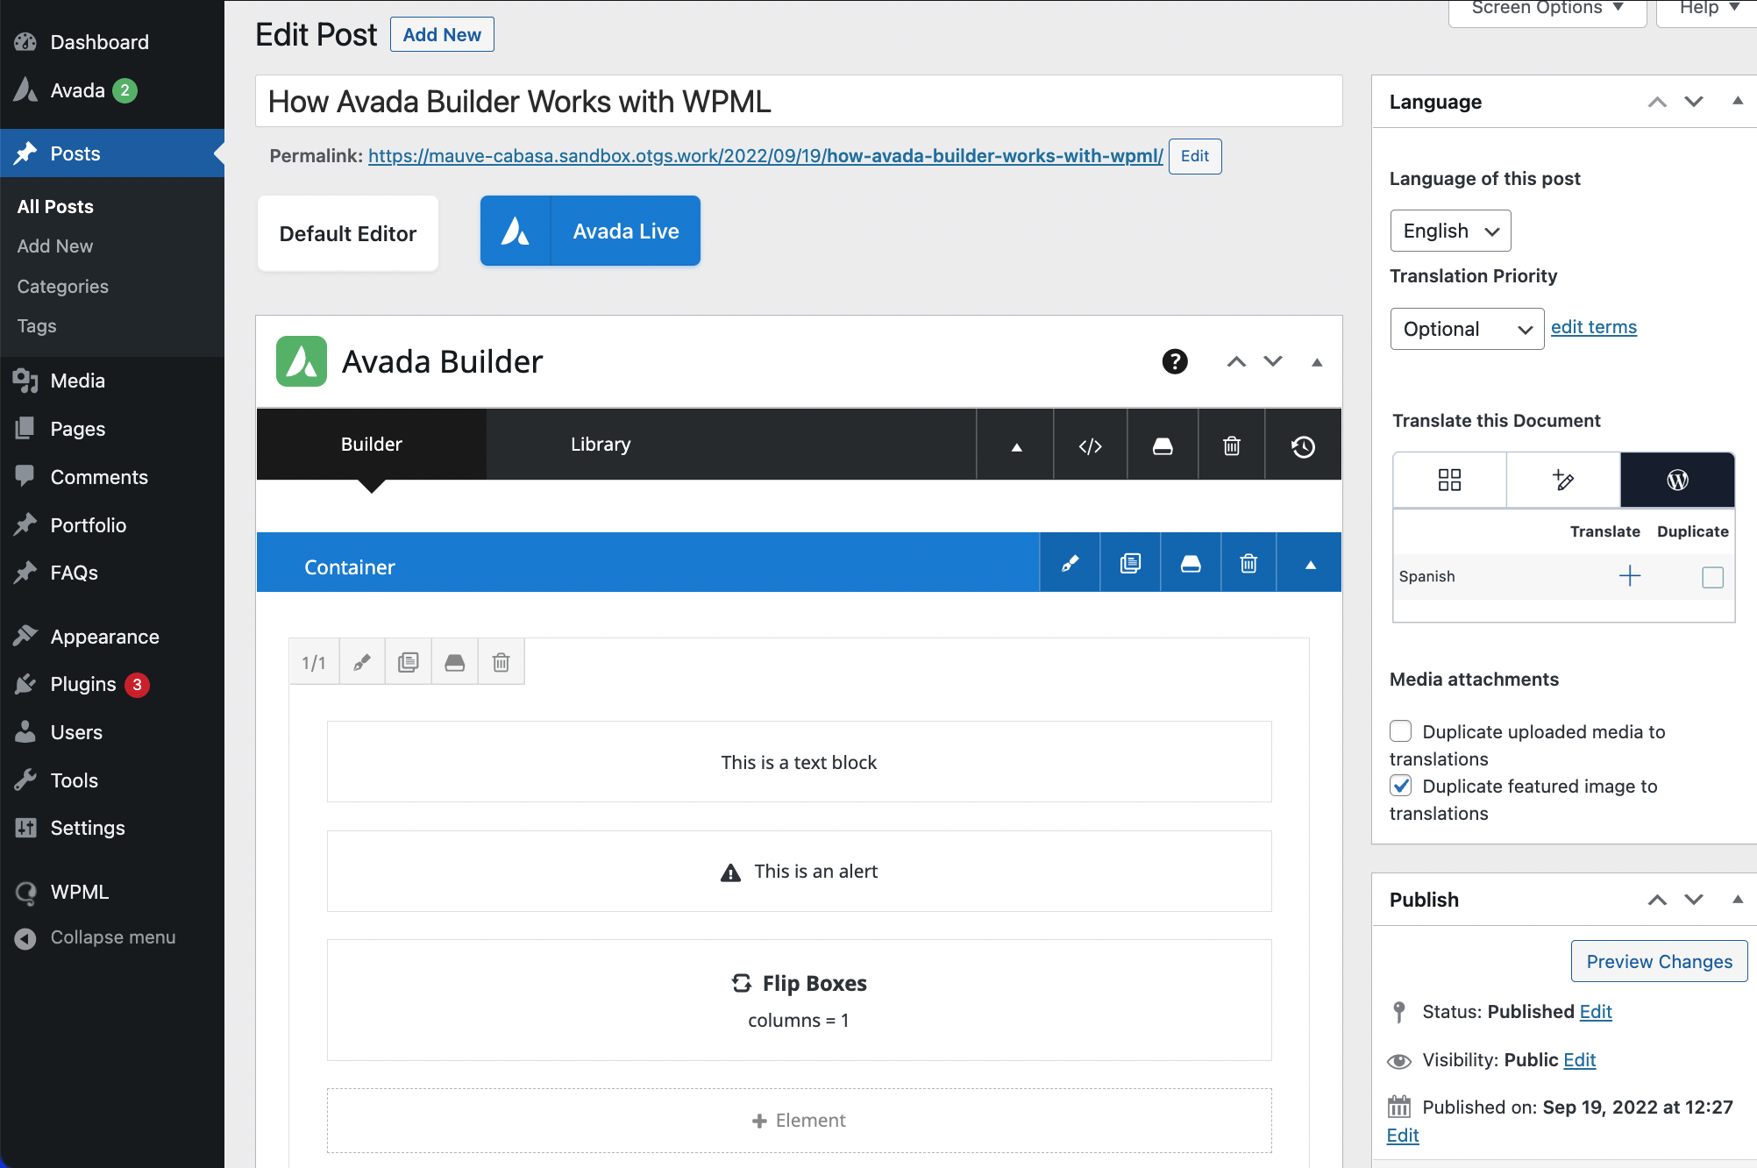This screenshot has height=1168, width=1757.
Task: Uncheck Duplicate featured image to translations
Action: pyautogui.click(x=1401, y=786)
